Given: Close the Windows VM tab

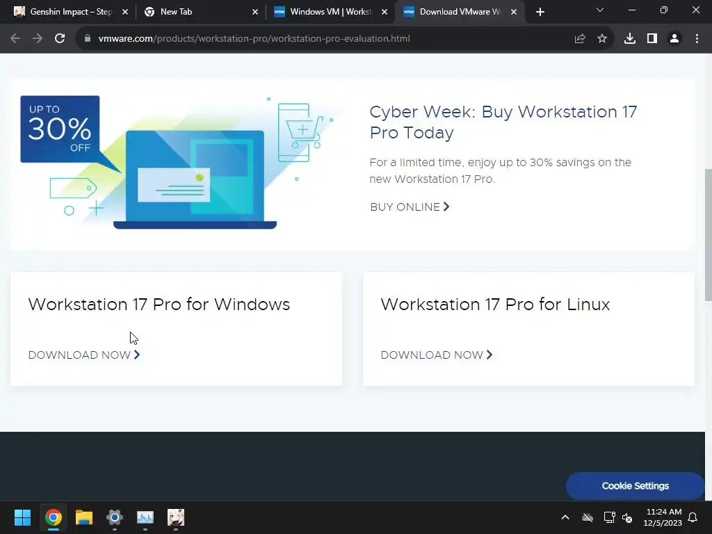Looking at the screenshot, I should (x=384, y=13).
